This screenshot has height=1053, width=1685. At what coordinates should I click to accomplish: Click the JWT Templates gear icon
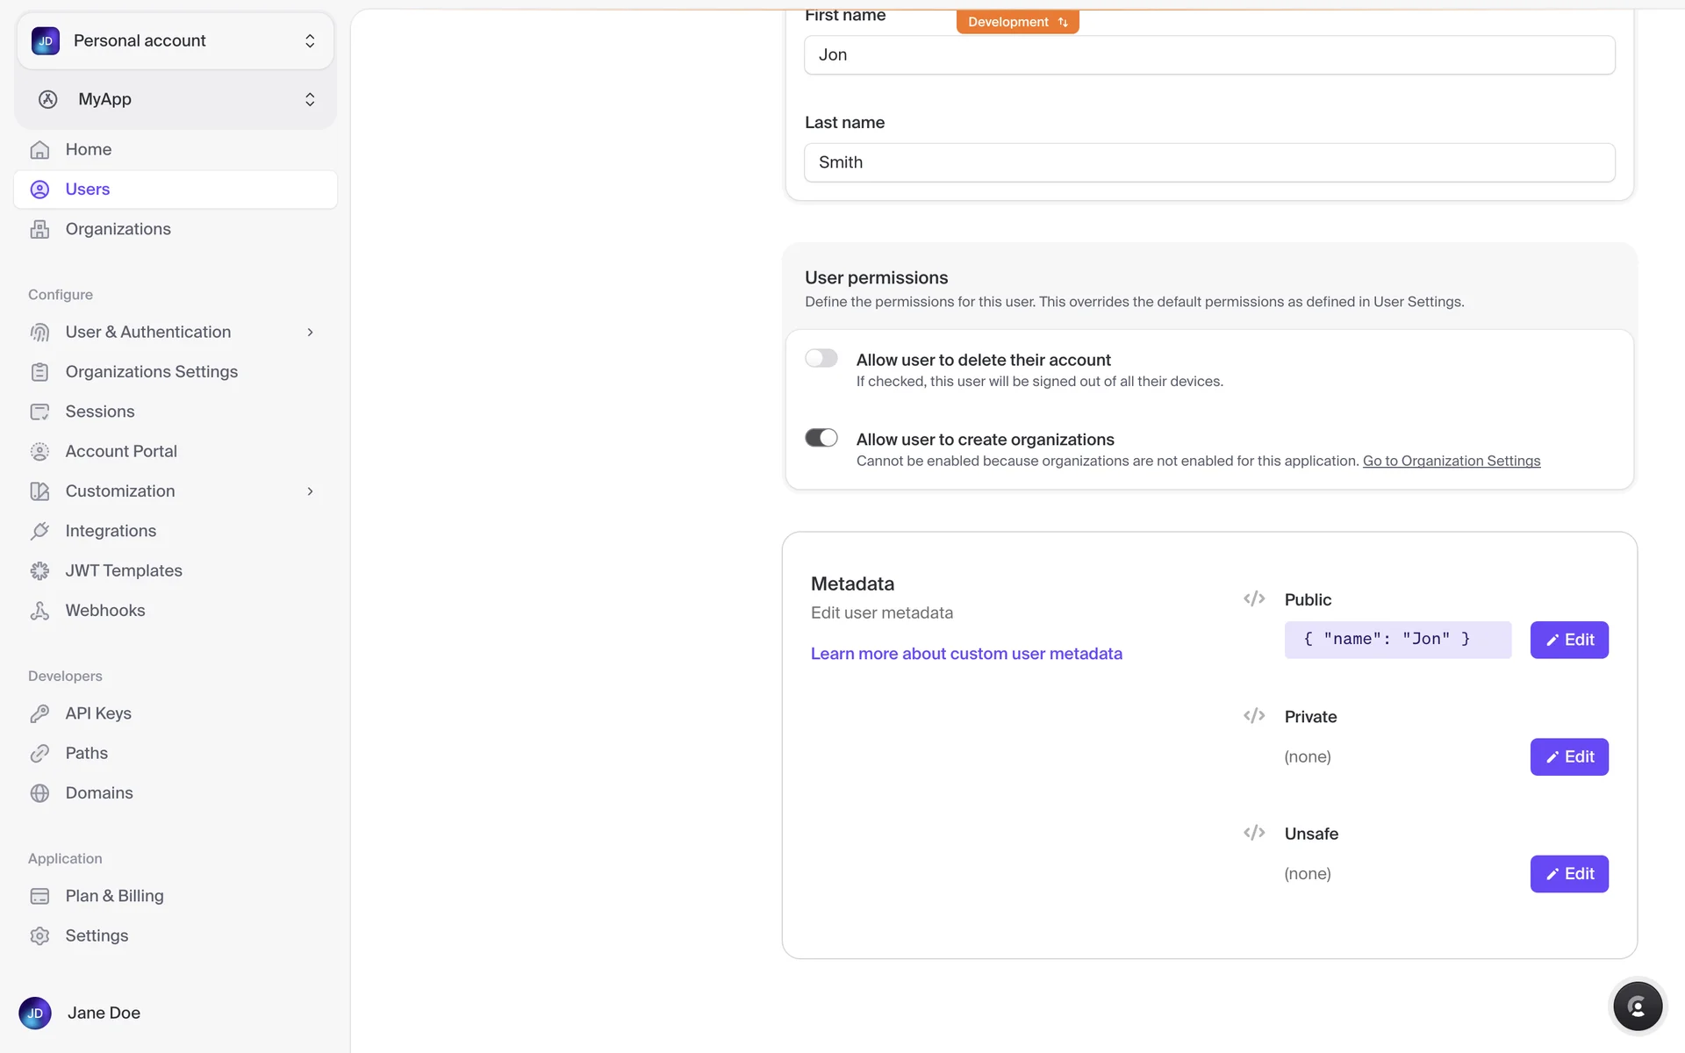(39, 571)
